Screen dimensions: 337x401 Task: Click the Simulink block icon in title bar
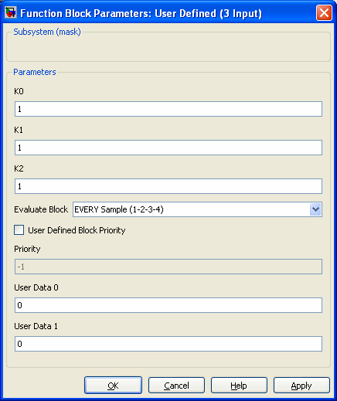pos(11,12)
